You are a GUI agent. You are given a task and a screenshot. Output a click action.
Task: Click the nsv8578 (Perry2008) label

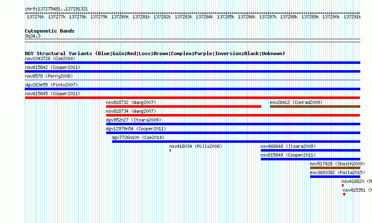[49, 76]
